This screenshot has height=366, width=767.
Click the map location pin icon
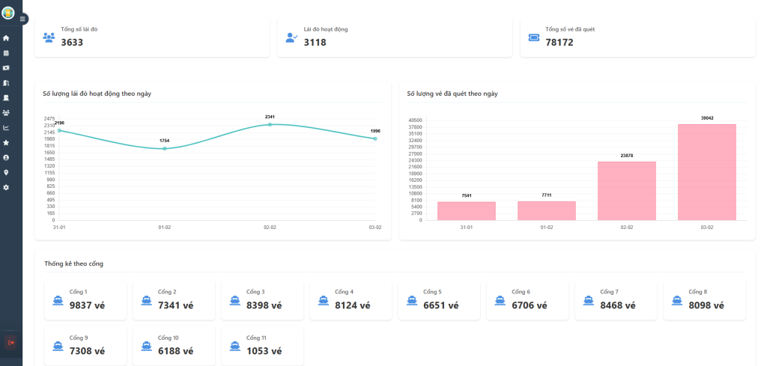pos(7,173)
